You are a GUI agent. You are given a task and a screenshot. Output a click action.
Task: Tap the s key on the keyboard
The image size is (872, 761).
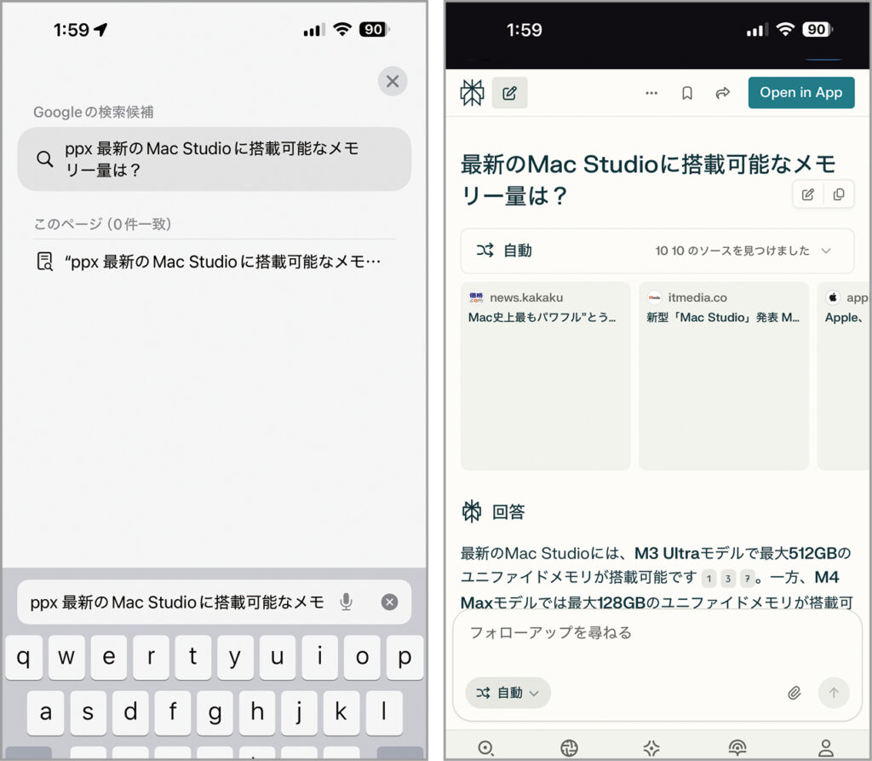88,712
